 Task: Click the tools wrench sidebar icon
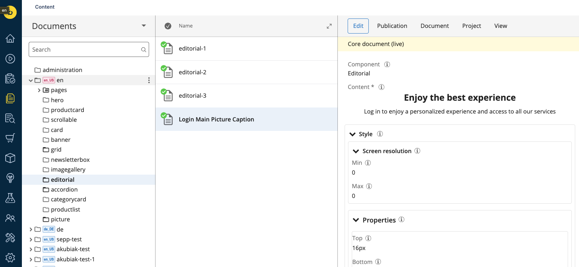point(10,238)
